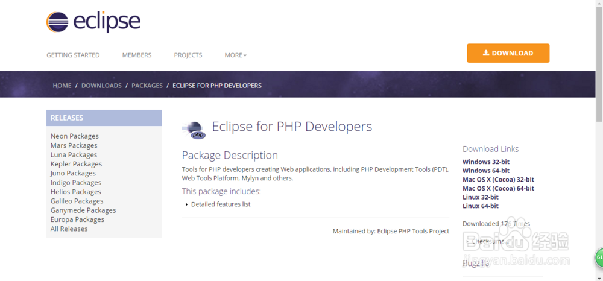
Task: Click Eclipse for PHP Developers heading
Action: (292, 126)
